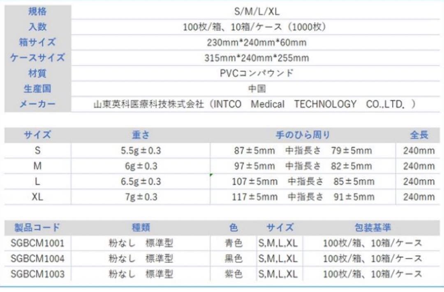The height and width of the screenshot is (292, 444).
Task: Click the 手のひら周り column header
Action: pyautogui.click(x=303, y=135)
